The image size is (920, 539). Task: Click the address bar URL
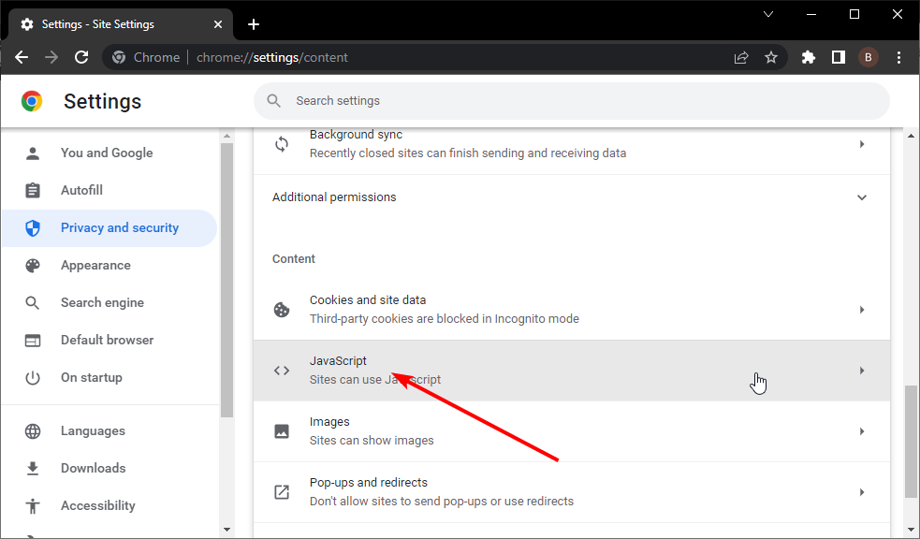272,57
